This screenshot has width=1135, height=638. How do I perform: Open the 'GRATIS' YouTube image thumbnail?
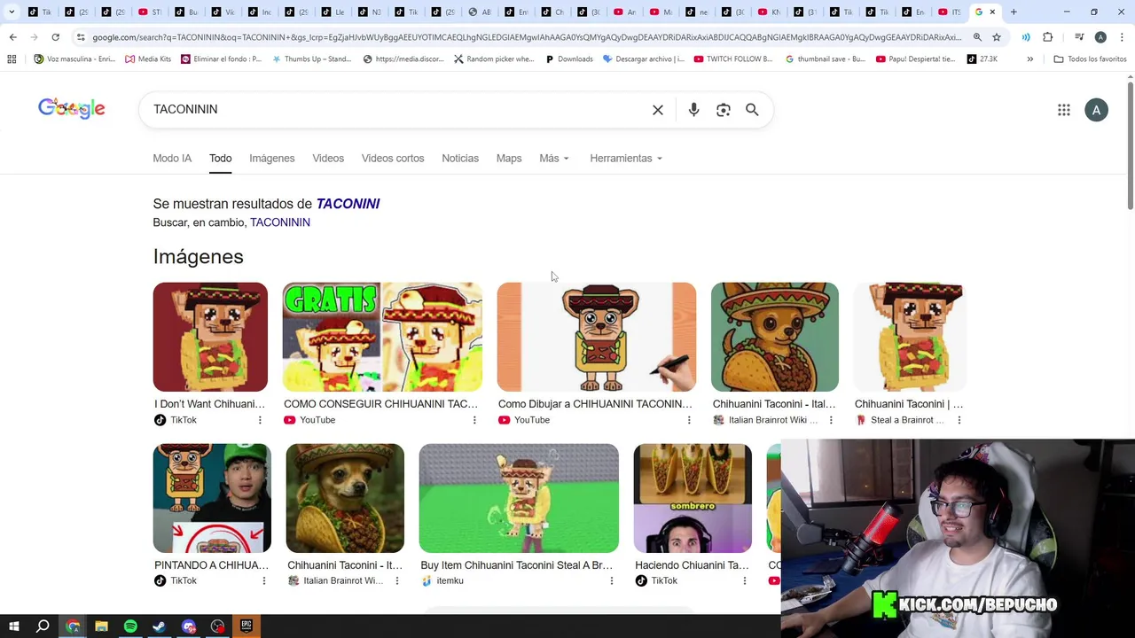[382, 337]
